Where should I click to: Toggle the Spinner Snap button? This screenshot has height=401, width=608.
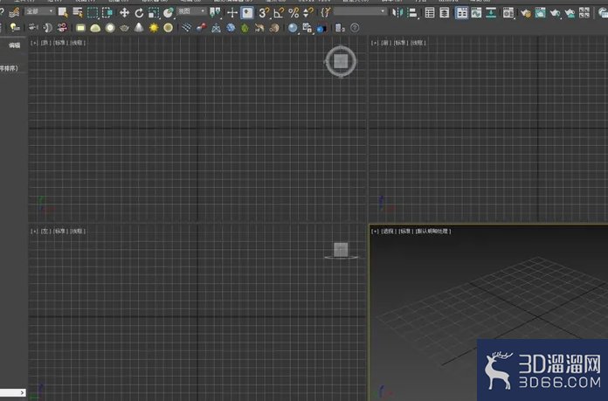coord(308,13)
